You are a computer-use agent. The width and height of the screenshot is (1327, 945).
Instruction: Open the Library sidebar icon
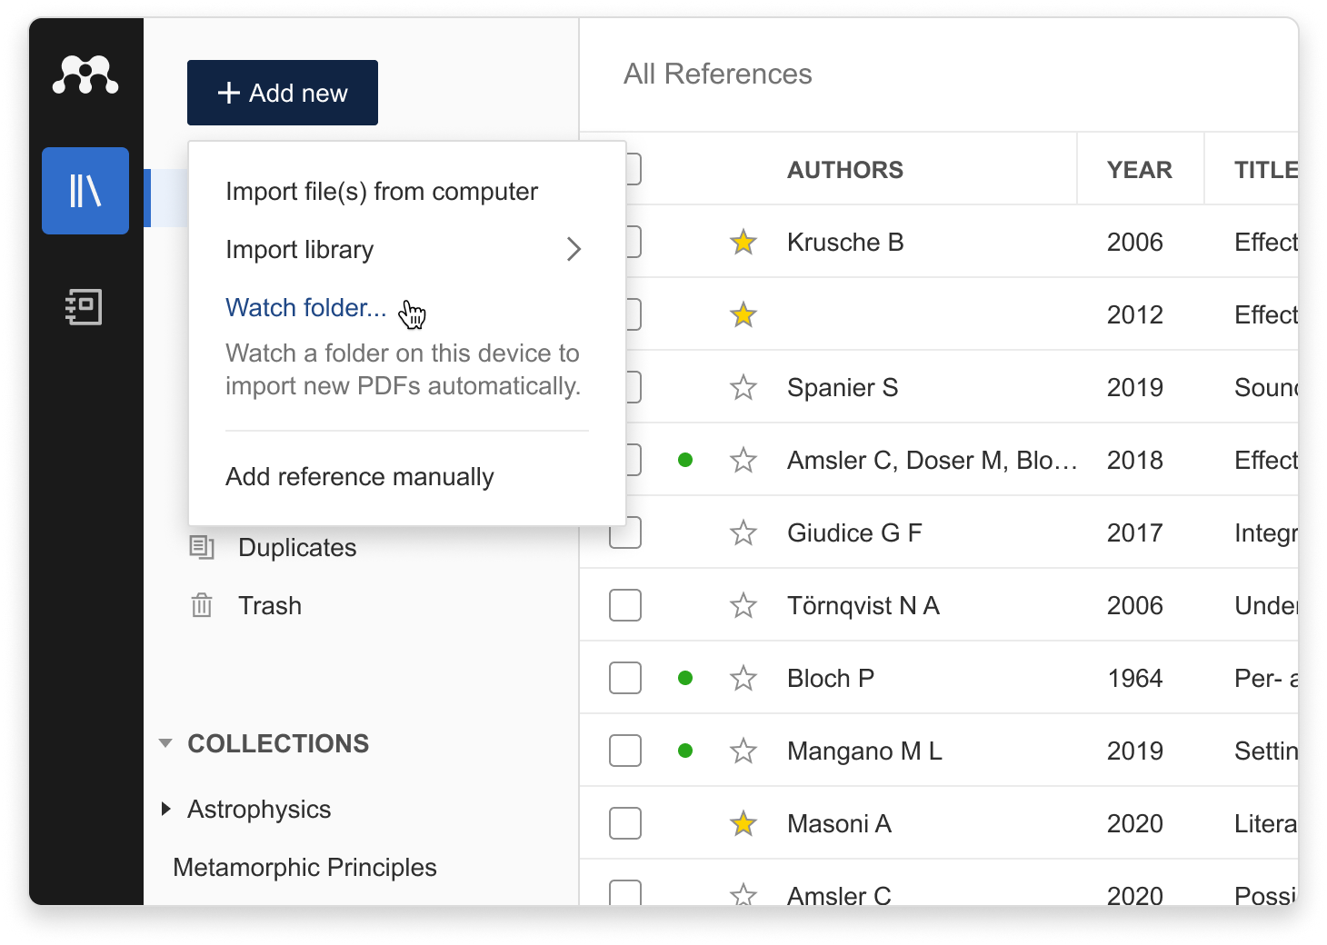coord(85,191)
